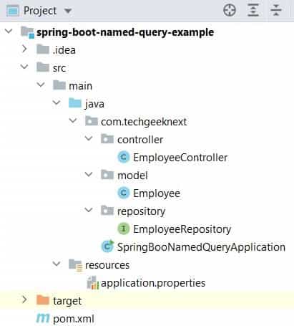Click the SpringBooNamedQueryApplication runnable class icon
This screenshot has height=326, width=294.
click(108, 246)
